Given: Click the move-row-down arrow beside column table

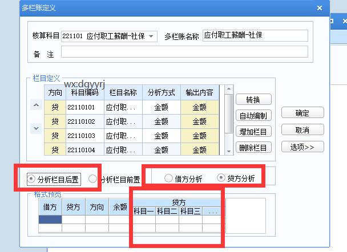Looking at the screenshot, I should point(35,128).
